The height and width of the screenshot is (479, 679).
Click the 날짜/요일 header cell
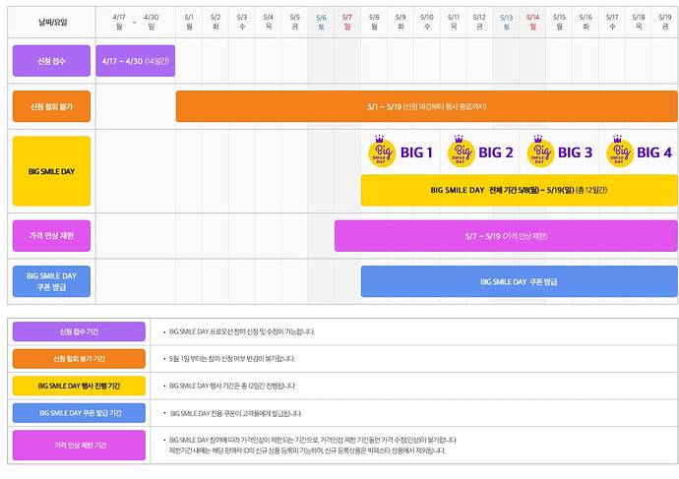pos(51,21)
